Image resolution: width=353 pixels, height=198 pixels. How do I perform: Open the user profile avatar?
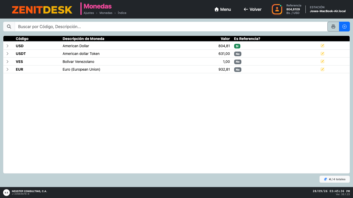[277, 9]
